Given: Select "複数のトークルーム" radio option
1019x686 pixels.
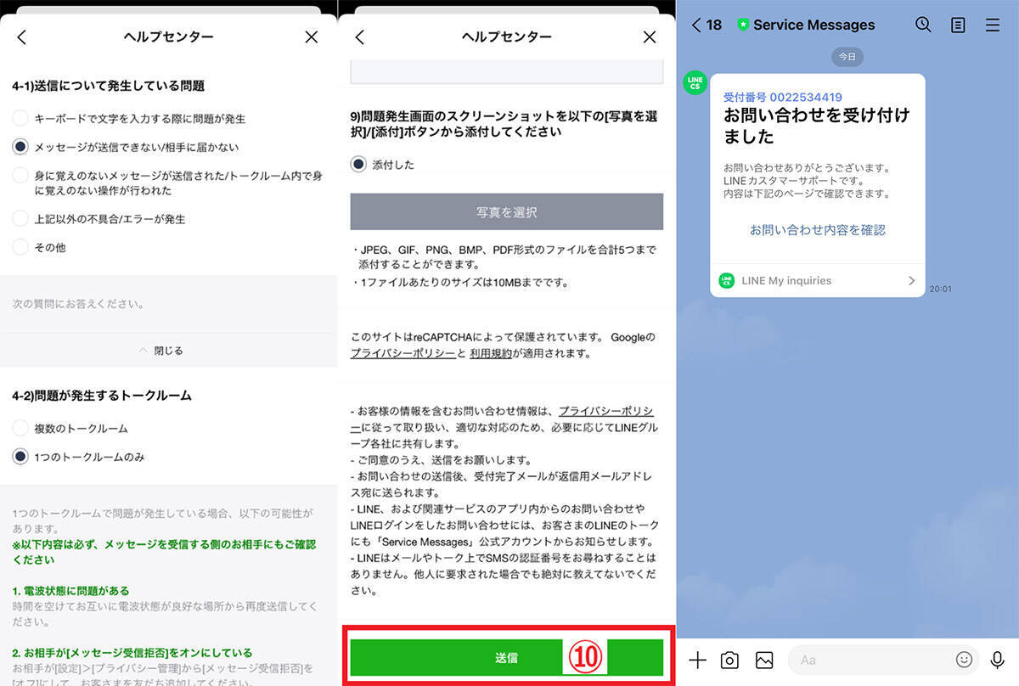Looking at the screenshot, I should (21, 429).
